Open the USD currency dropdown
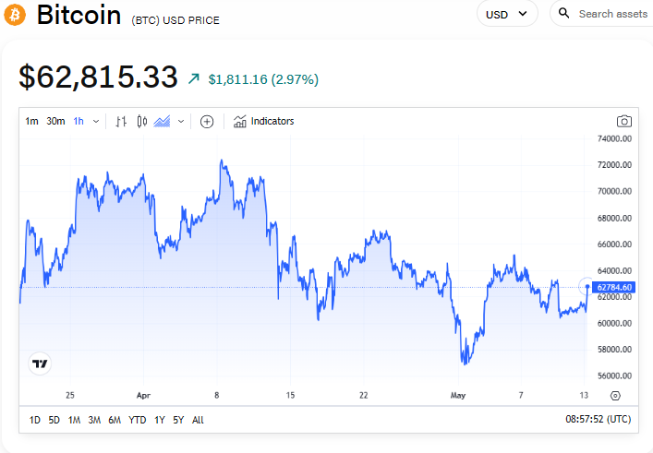This screenshot has height=453, width=653. point(507,14)
